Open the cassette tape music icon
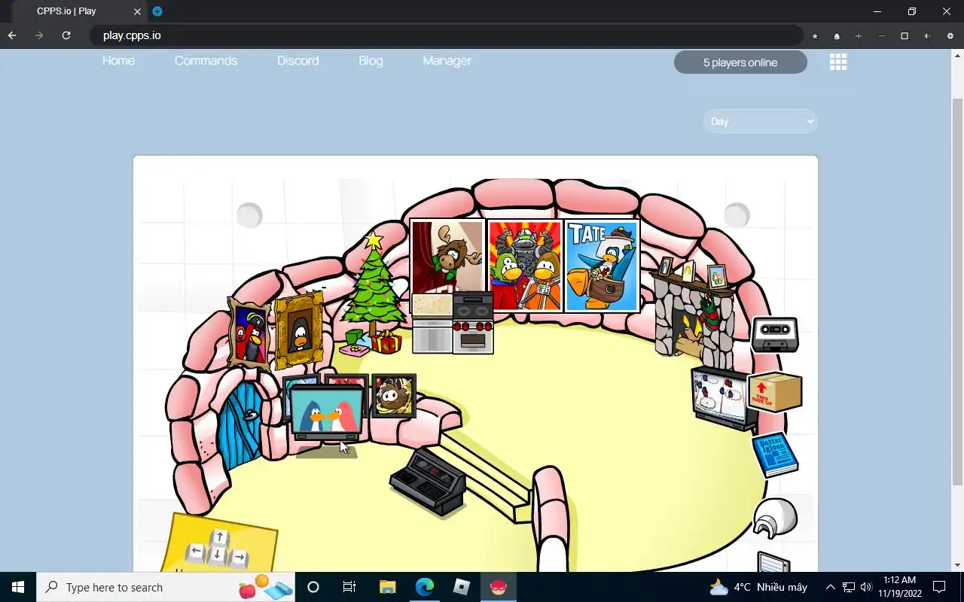 pyautogui.click(x=775, y=334)
